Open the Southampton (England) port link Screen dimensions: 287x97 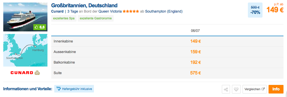[x=164, y=12]
